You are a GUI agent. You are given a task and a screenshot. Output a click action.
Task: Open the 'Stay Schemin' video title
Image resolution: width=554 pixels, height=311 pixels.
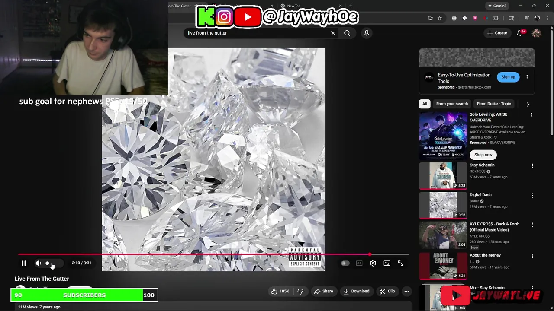(482, 165)
